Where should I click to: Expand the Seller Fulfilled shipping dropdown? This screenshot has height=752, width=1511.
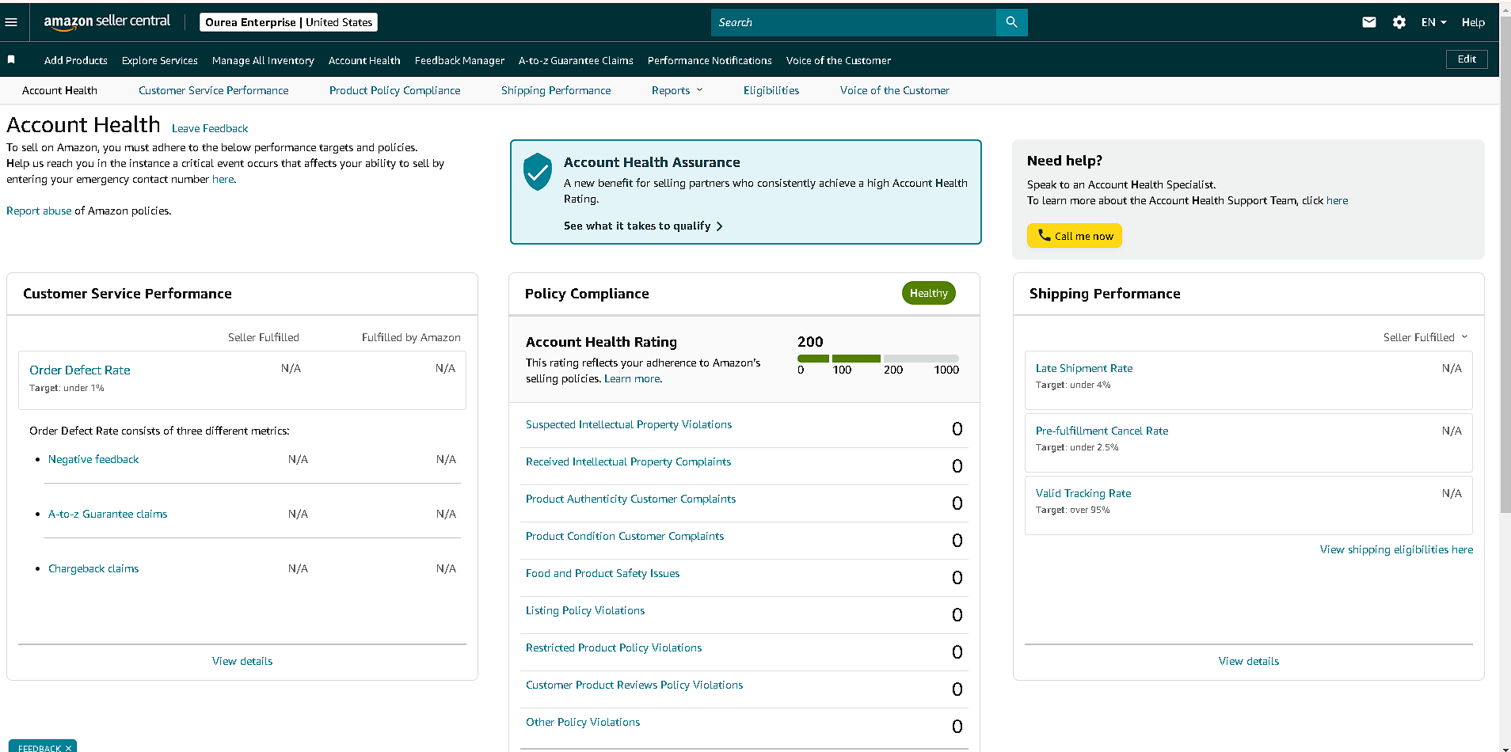tap(1425, 337)
